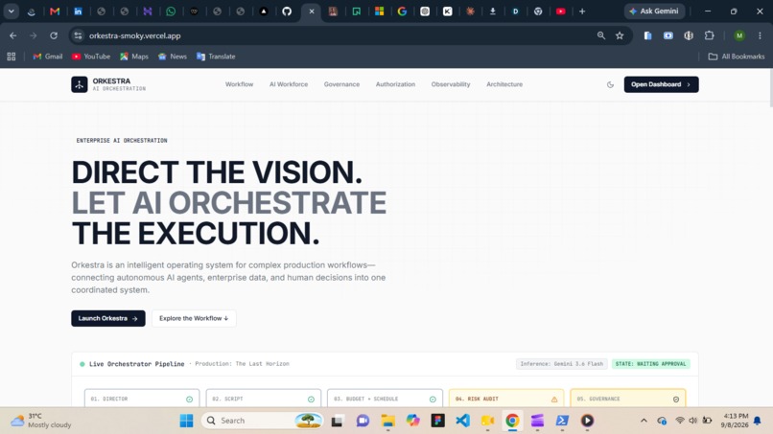Go to Governance section
This screenshot has height=434, width=773.
point(341,84)
